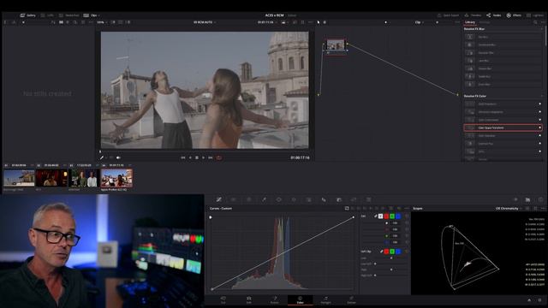Image resolution: width=548 pixels, height=308 pixels.
Task: Toggle the Effects panel button
Action: pyautogui.click(x=514, y=15)
